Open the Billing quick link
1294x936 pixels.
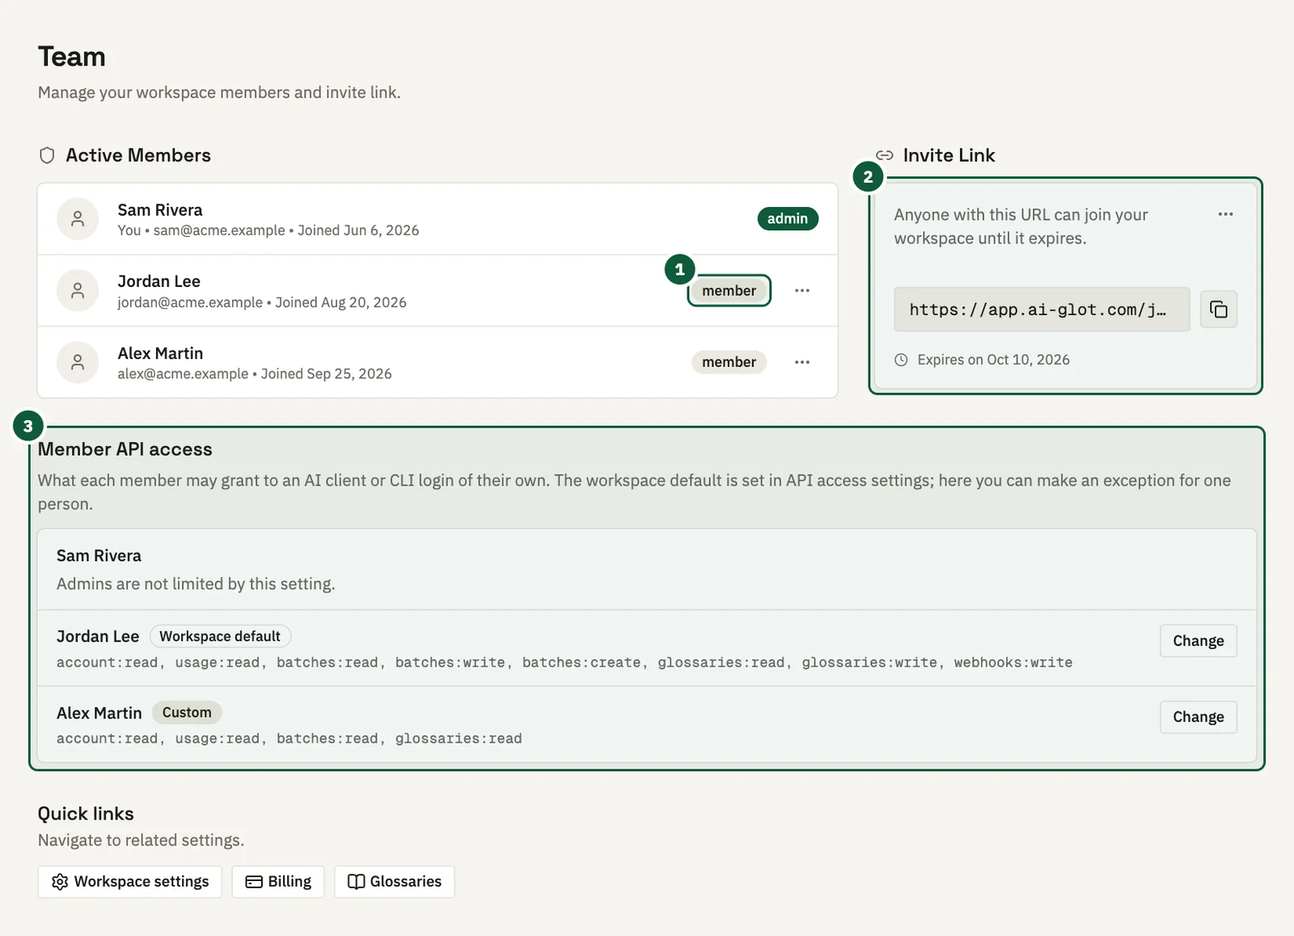tap(278, 882)
